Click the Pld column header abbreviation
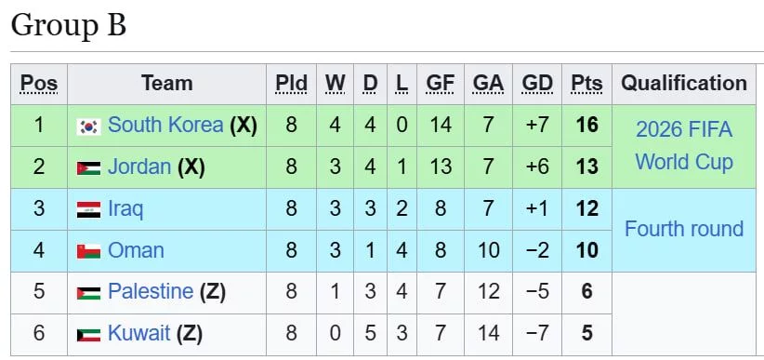764x360 pixels. tap(291, 84)
